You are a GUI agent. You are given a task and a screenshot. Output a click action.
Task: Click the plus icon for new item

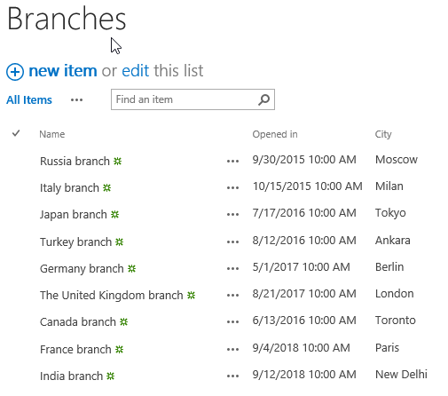tap(15, 72)
